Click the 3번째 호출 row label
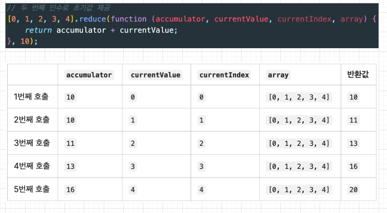The image size is (387, 213). [x=31, y=143]
